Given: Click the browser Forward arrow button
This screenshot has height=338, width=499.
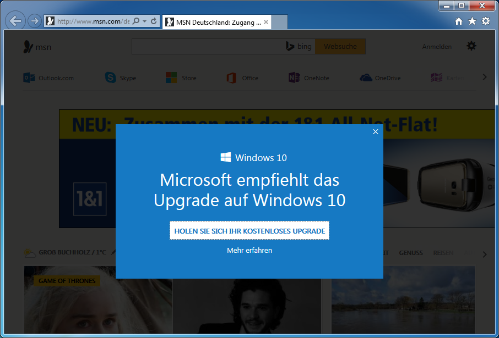Looking at the screenshot, I should click(x=34, y=21).
